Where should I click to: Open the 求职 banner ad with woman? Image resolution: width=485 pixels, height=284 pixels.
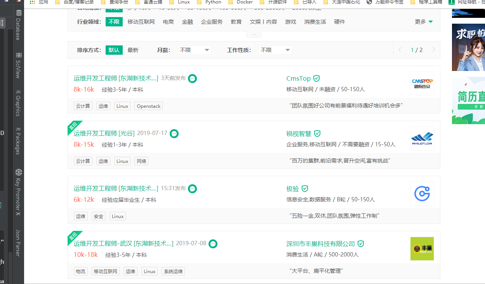coord(468,47)
